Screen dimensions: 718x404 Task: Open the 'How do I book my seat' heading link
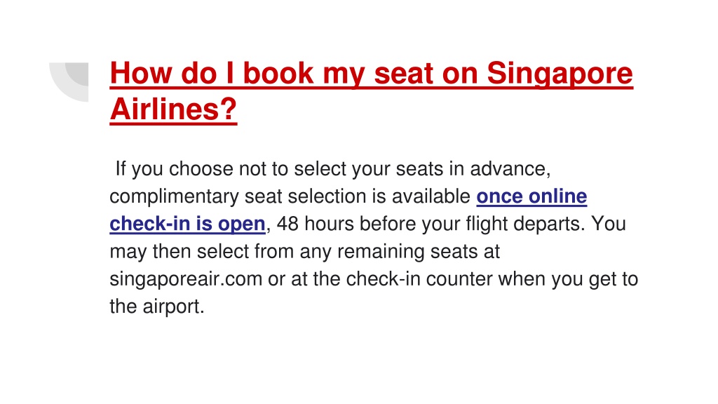click(x=372, y=91)
